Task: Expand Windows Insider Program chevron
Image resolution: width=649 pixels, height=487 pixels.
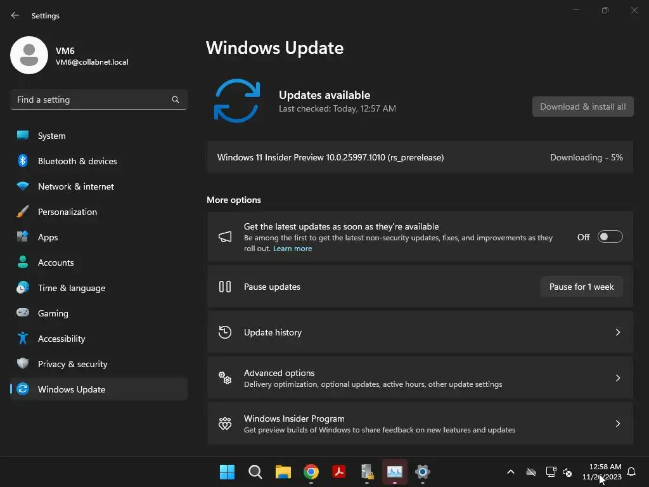Action: click(617, 423)
